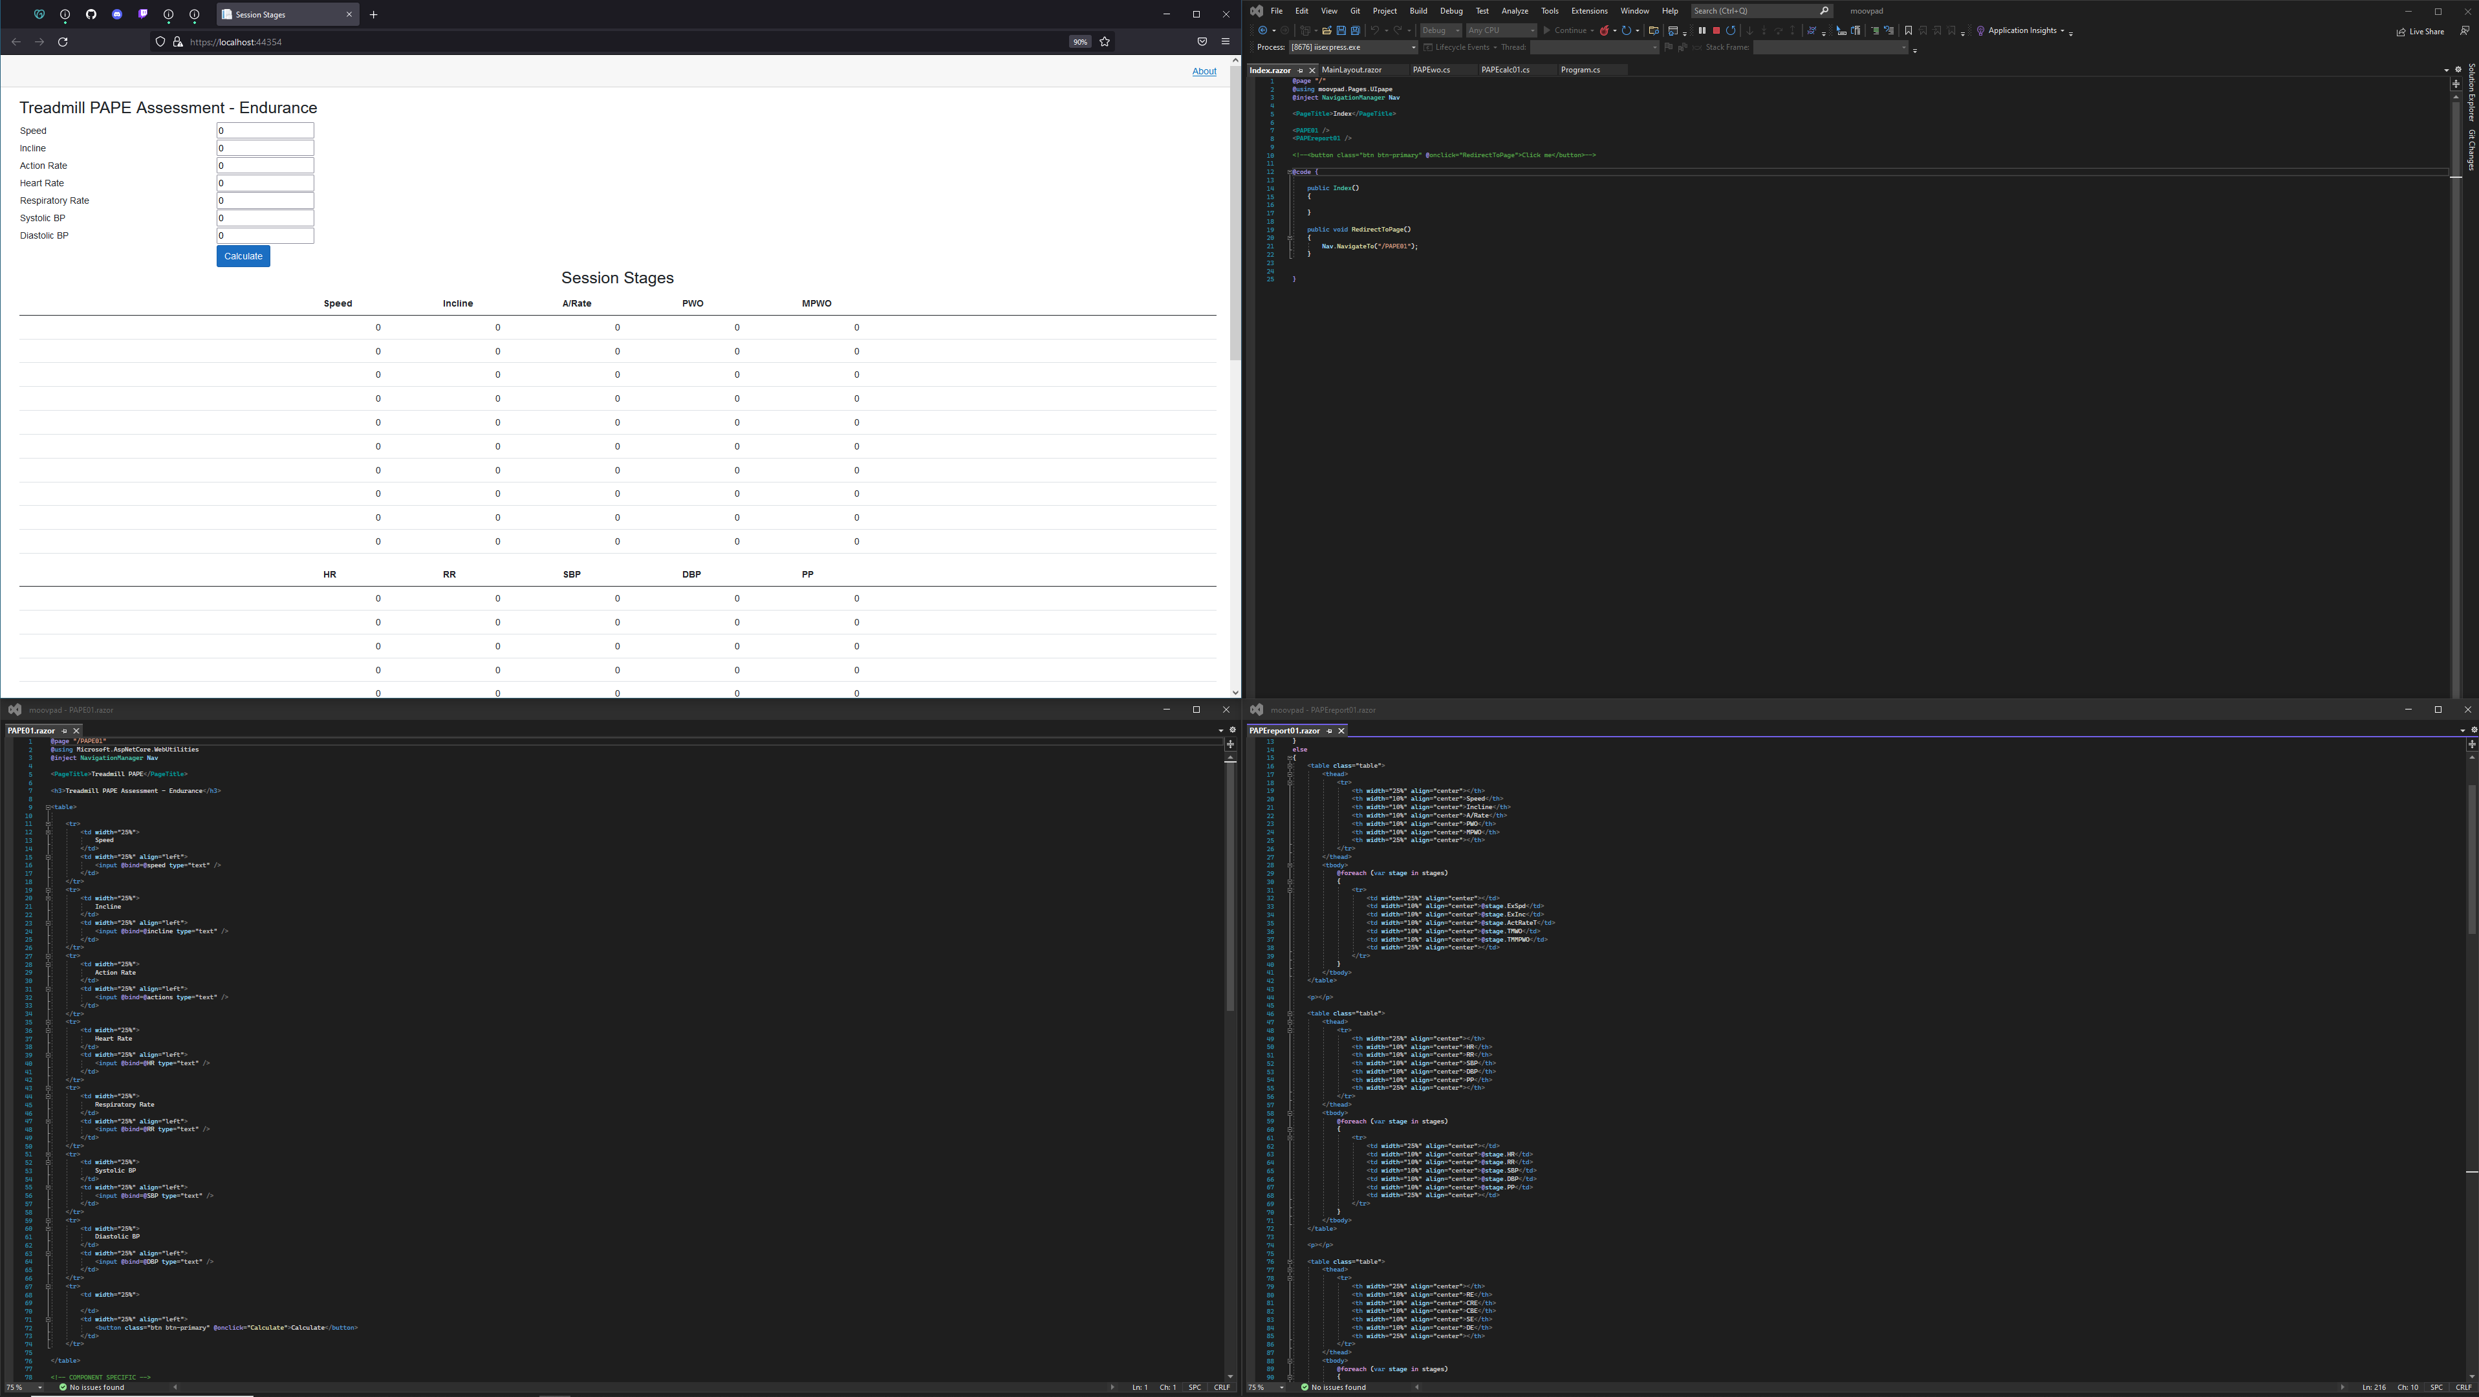Open the pinned Twitch tab
This screenshot has width=2479, height=1397.
(x=142, y=14)
